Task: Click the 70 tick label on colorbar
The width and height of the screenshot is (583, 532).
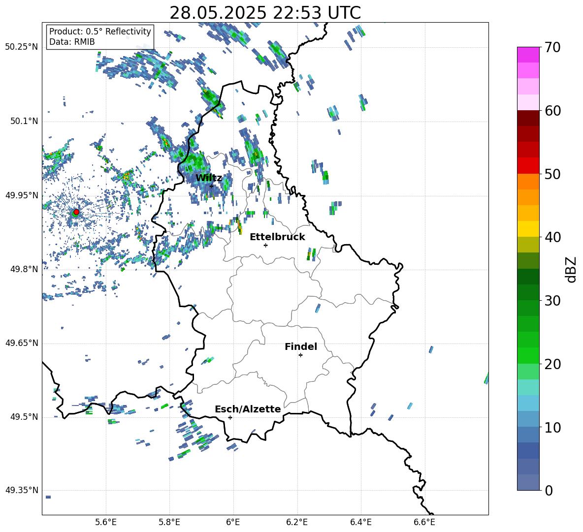Action: (552, 47)
